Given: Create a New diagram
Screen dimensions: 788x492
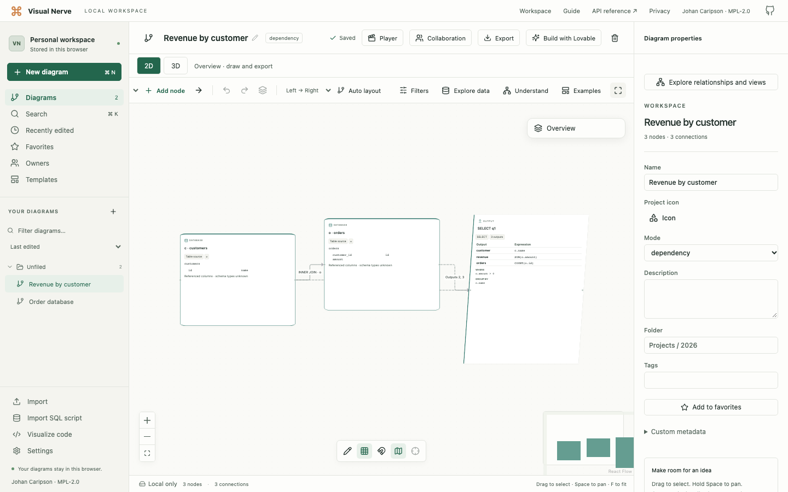Looking at the screenshot, I should point(64,72).
